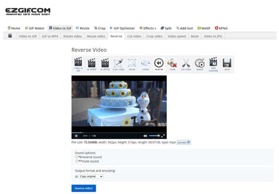
Task: Play the video with the play button
Action: [x=76, y=136]
